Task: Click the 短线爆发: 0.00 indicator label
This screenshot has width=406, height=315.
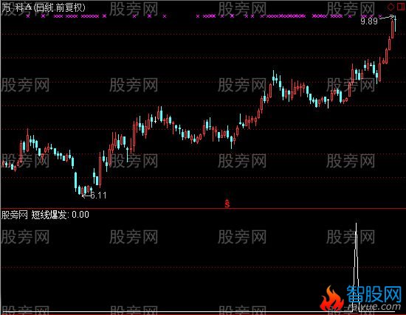Action: [60, 215]
